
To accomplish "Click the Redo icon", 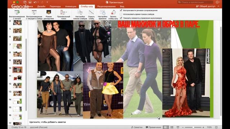I will [x=42, y=2].
